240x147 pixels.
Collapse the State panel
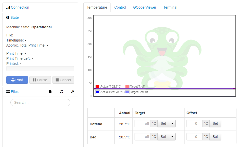14,17
